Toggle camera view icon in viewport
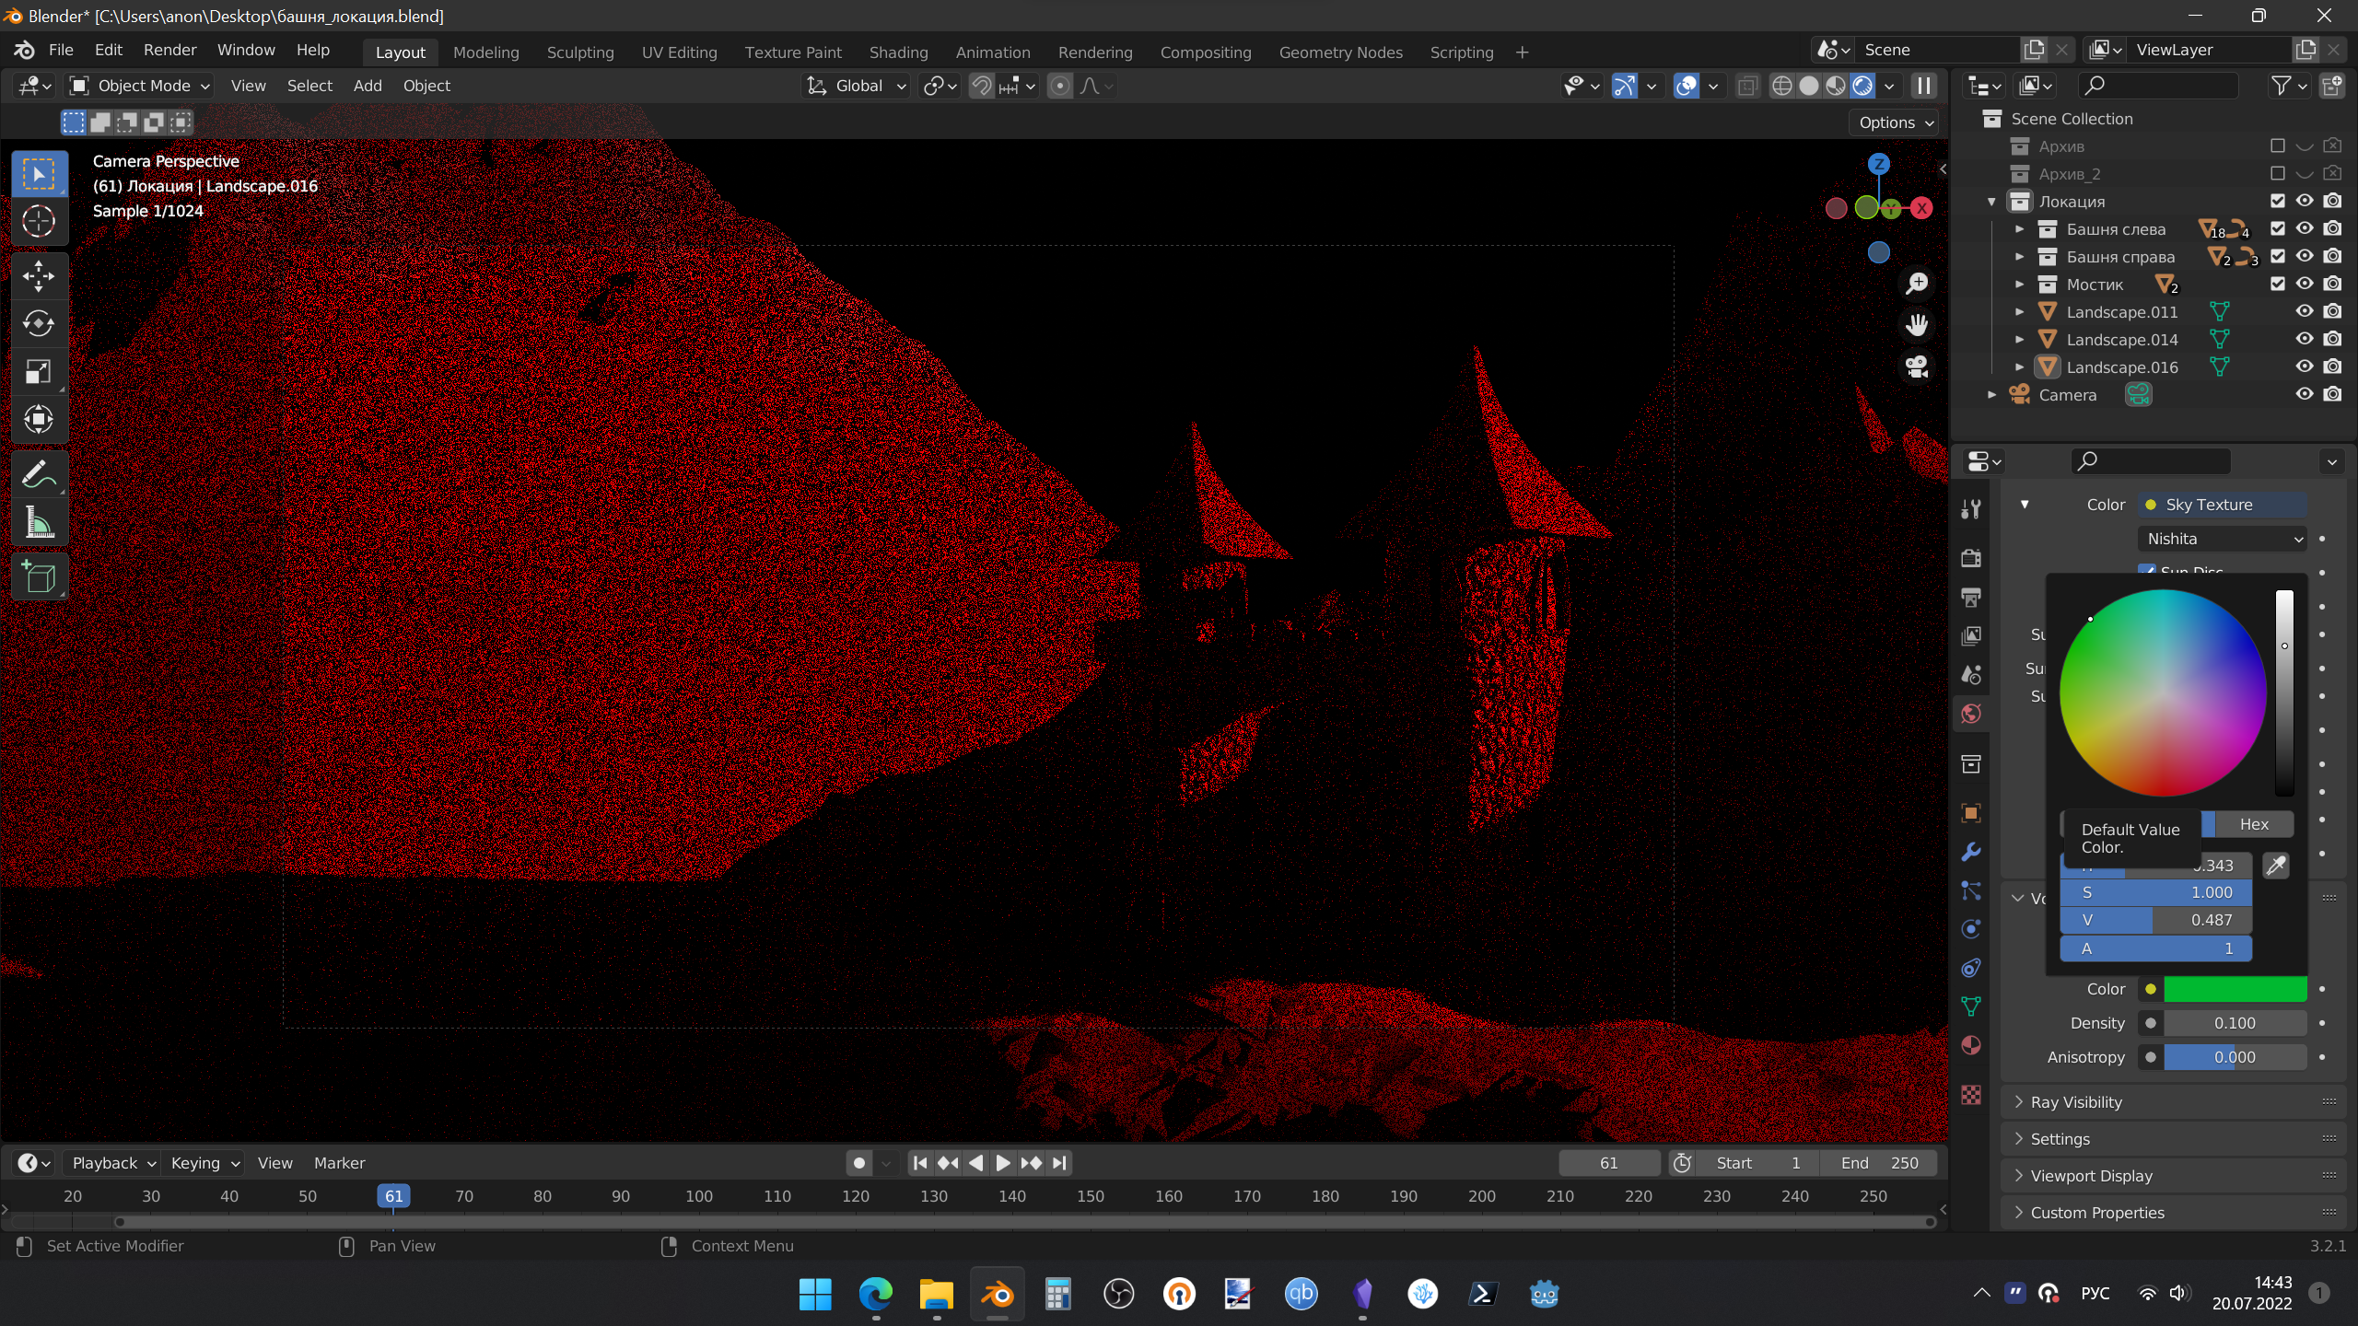The image size is (2358, 1326). click(1917, 366)
